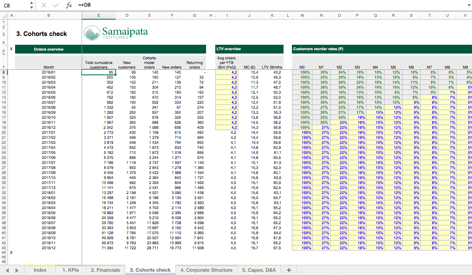472x276 pixels.
Task: Click the 'Returning orders' column heading
Action: (194, 65)
